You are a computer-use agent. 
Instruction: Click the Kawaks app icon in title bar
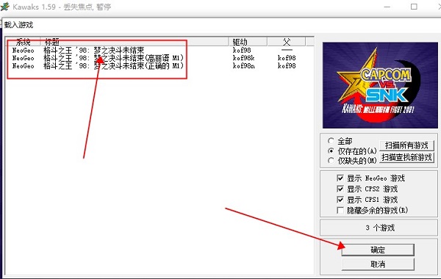5,6
